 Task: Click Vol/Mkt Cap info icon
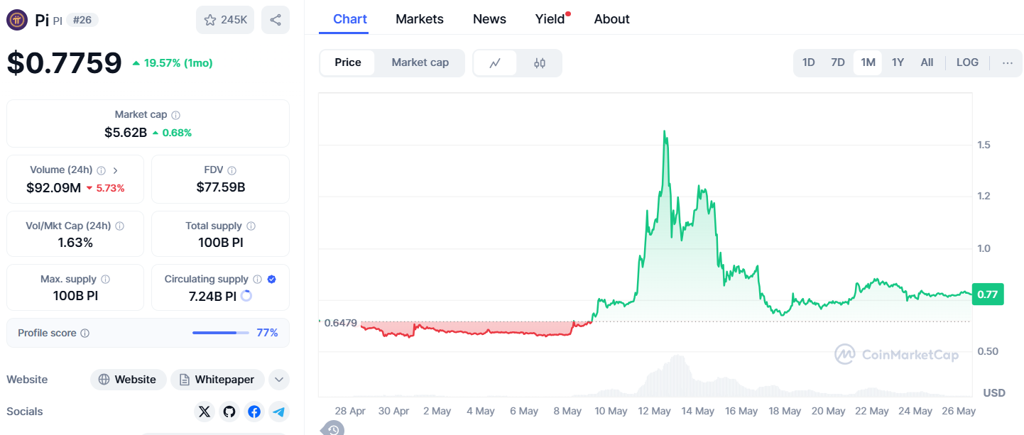point(119,226)
